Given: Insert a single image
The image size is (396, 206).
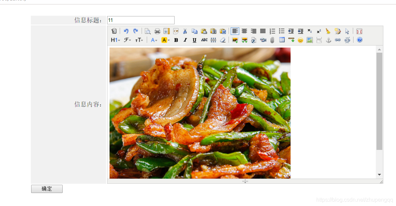Looking at the screenshot, I should (235, 40).
